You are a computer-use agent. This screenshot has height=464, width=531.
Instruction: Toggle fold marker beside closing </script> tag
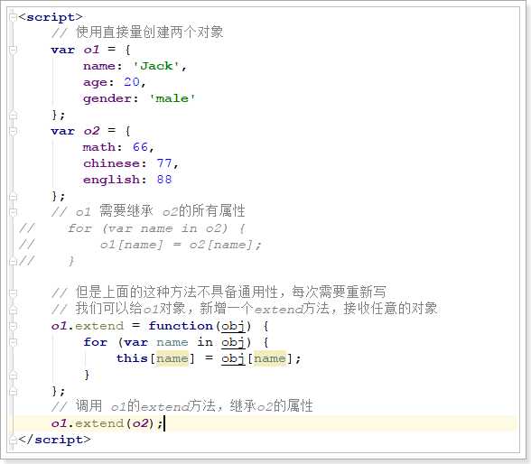(x=13, y=440)
